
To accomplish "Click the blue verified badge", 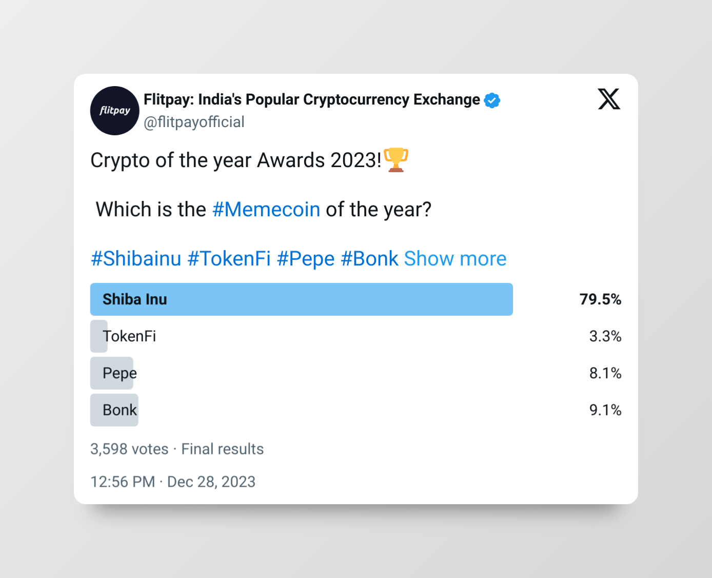I will (x=492, y=100).
